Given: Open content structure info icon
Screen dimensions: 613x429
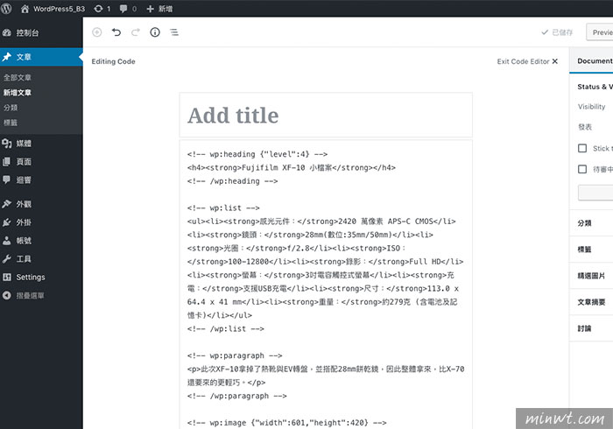Looking at the screenshot, I should pyautogui.click(x=155, y=32).
